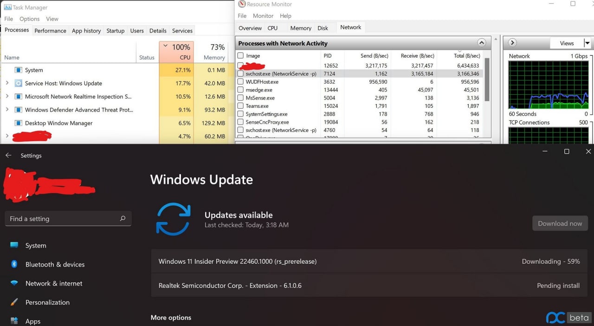Click the Windows Defender Advanced Threat process icon
The height and width of the screenshot is (326, 594).
tap(18, 110)
